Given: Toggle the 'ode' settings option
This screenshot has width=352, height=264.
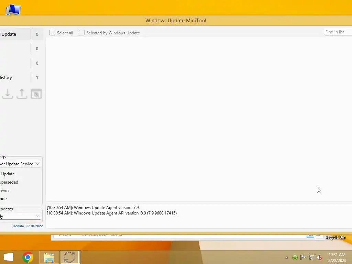Looking at the screenshot, I should click(3, 199).
